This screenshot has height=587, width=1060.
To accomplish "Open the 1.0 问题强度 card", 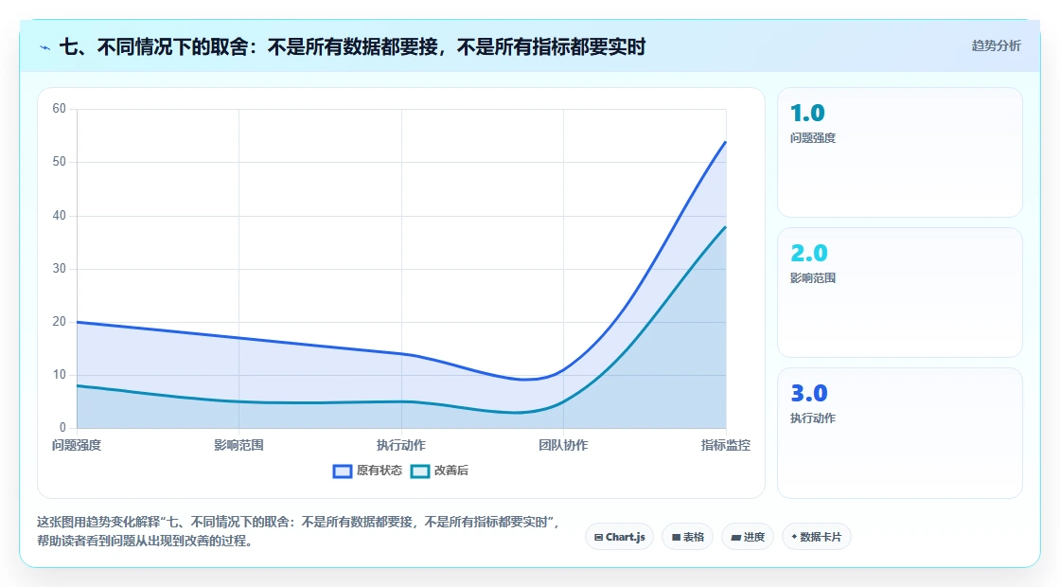I will [900, 152].
